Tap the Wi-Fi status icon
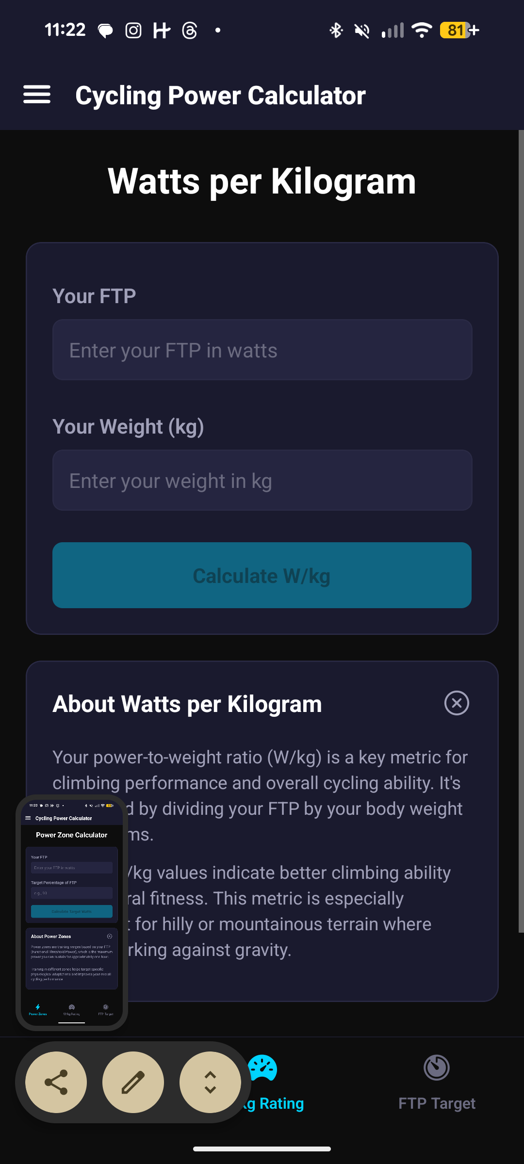The height and width of the screenshot is (1164, 524). pos(422,31)
